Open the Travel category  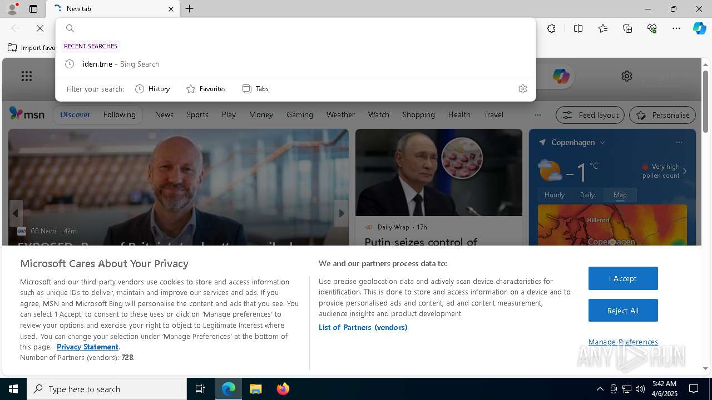(493, 114)
